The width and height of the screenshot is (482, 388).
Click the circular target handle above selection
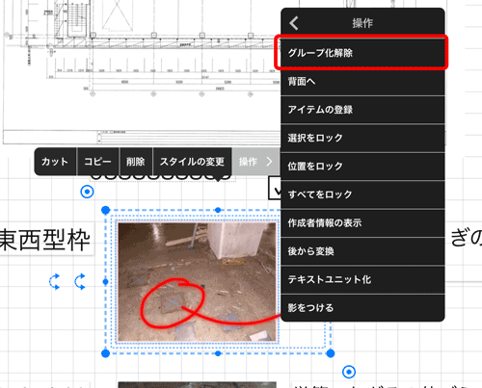pyautogui.click(x=87, y=192)
